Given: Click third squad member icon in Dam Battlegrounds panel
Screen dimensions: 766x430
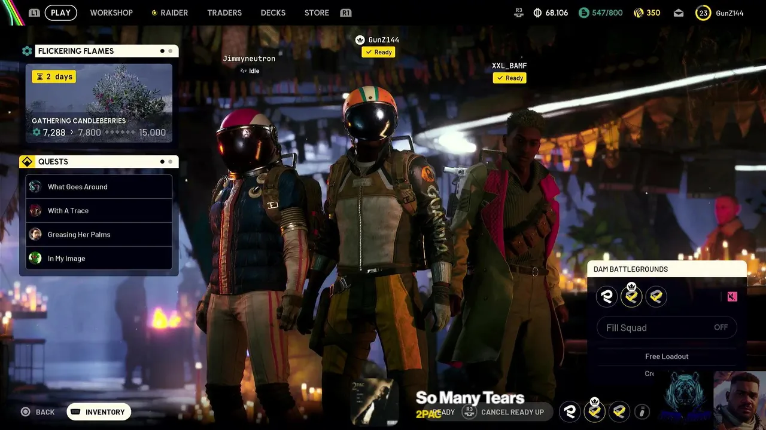Looking at the screenshot, I should pos(656,297).
